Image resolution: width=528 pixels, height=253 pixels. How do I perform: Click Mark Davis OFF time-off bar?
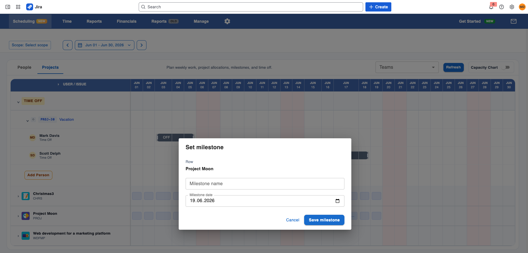click(175, 137)
